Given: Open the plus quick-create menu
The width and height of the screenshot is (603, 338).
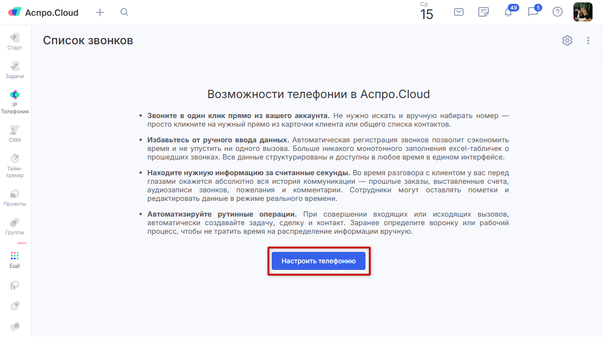Looking at the screenshot, I should coord(100,12).
